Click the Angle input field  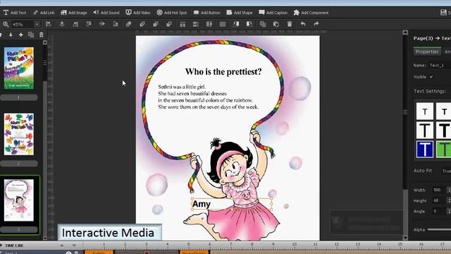438,211
